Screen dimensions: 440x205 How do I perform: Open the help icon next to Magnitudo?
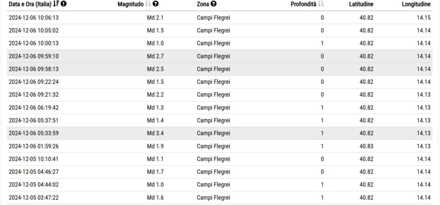[156, 4]
